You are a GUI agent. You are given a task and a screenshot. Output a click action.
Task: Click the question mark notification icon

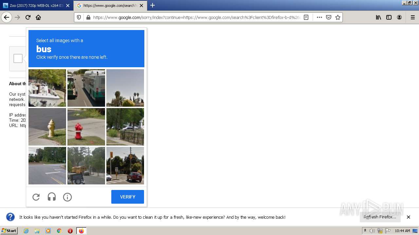(10, 217)
